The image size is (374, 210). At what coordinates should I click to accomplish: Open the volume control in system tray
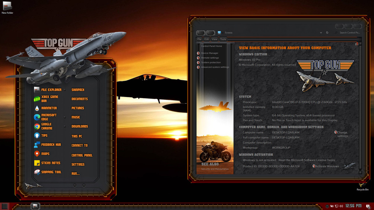pyautogui.click(x=341, y=206)
